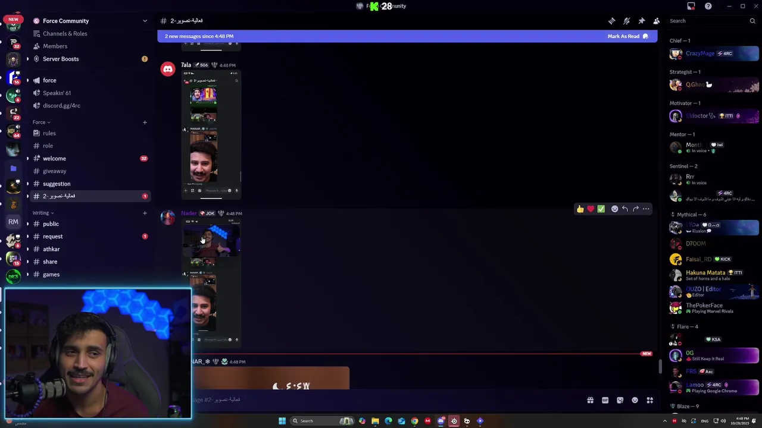Open the RM server in server list
The image size is (762, 428).
tap(13, 222)
